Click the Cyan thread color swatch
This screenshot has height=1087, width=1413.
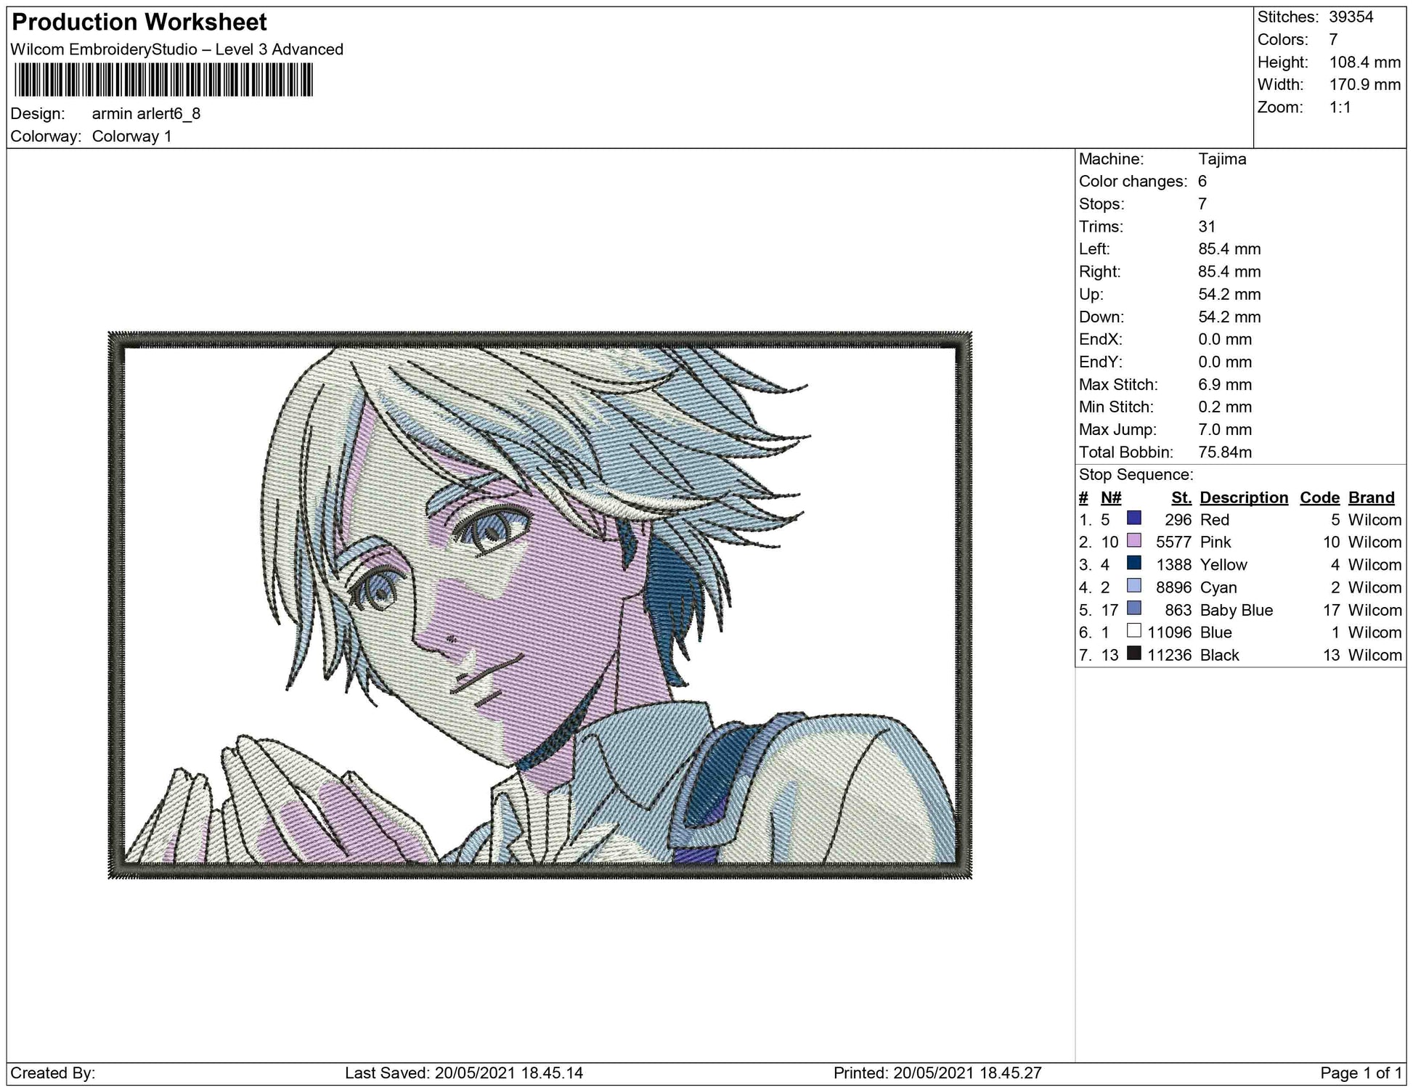pos(1133,586)
